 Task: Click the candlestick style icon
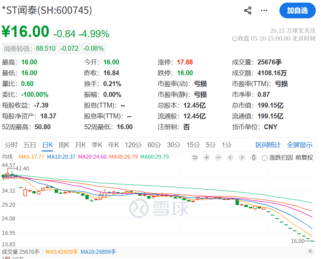254,158
